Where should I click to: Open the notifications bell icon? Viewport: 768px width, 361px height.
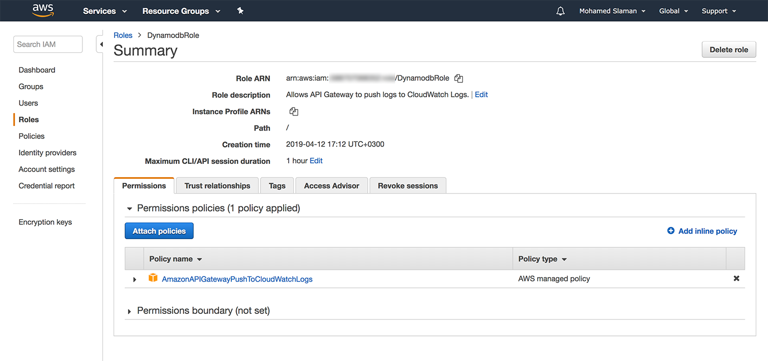(x=560, y=11)
